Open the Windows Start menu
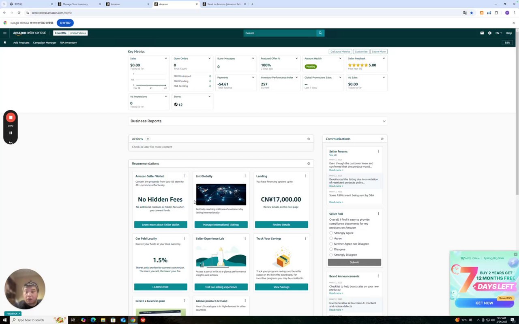This screenshot has width=519, height=324. click(x=4, y=320)
